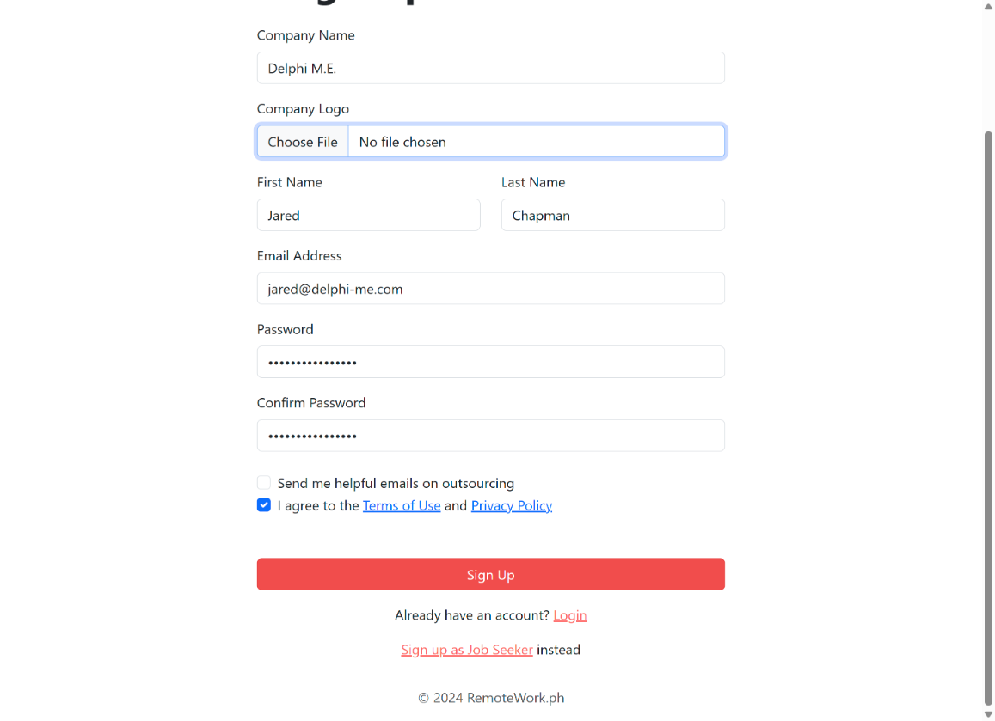The width and height of the screenshot is (995, 721).
Task: Click into the Confirm Password field
Action: tap(490, 436)
